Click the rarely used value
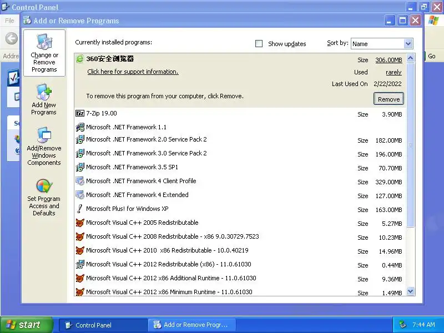This screenshot has height=333, width=444. click(x=393, y=72)
